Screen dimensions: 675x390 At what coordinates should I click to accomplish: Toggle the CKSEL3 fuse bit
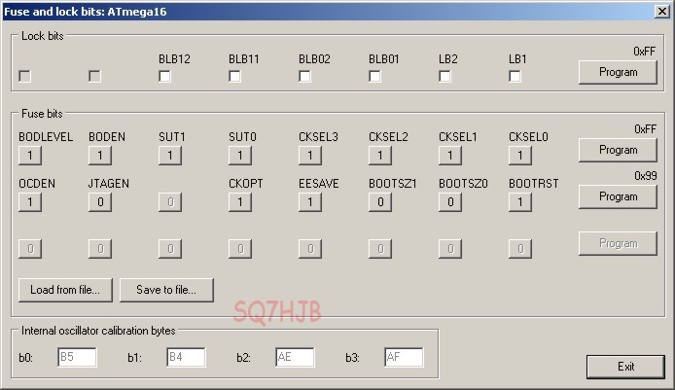click(x=310, y=156)
